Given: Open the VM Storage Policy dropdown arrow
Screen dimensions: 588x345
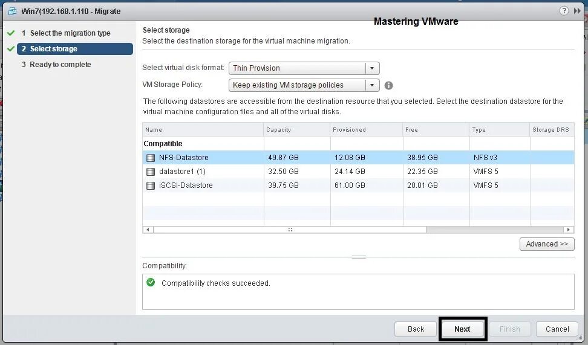Looking at the screenshot, I should [372, 85].
